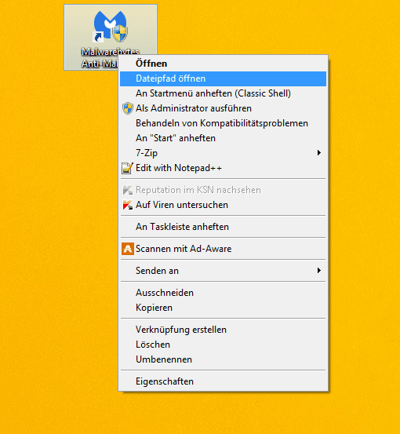The height and width of the screenshot is (434, 400).
Task: Open the 7-Zip menu entry
Action: (x=223, y=153)
